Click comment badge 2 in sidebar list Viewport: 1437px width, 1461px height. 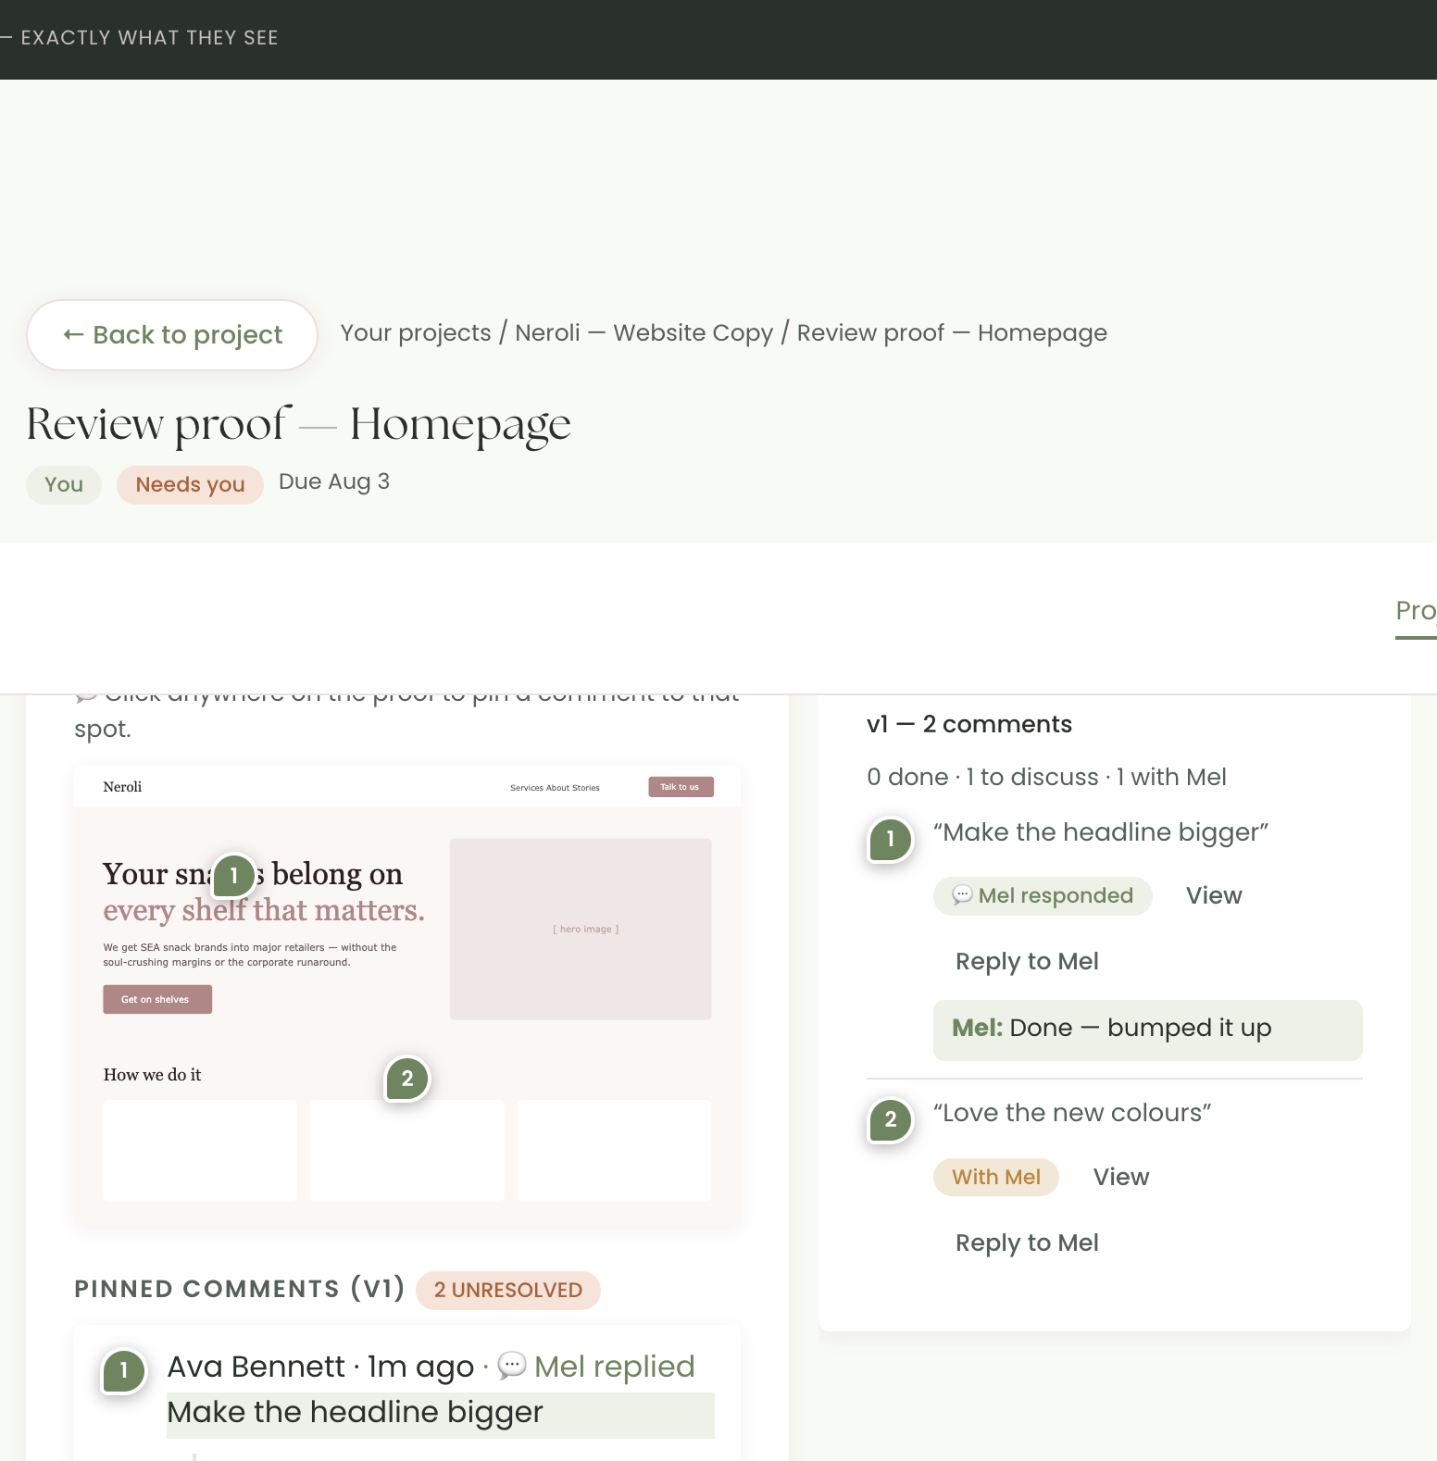pyautogui.click(x=891, y=1120)
